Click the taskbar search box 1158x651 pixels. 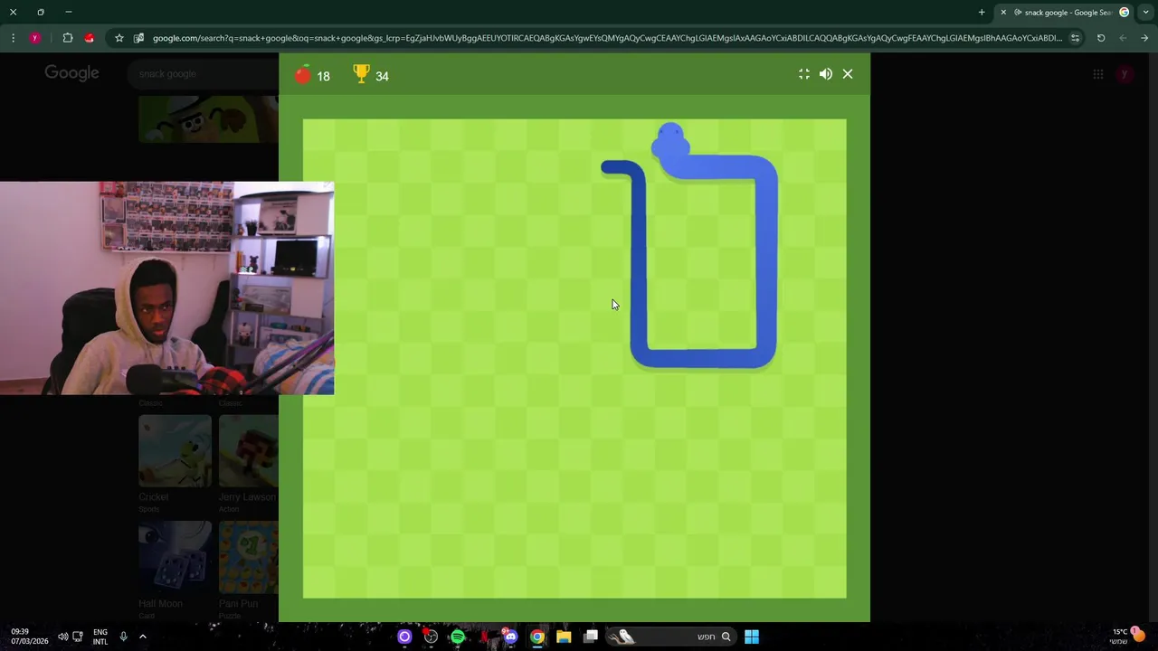pos(669,637)
